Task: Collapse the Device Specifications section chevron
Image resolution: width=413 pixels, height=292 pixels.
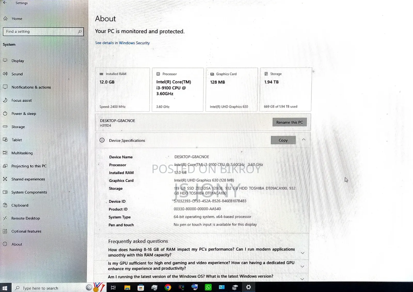Action: (x=304, y=140)
